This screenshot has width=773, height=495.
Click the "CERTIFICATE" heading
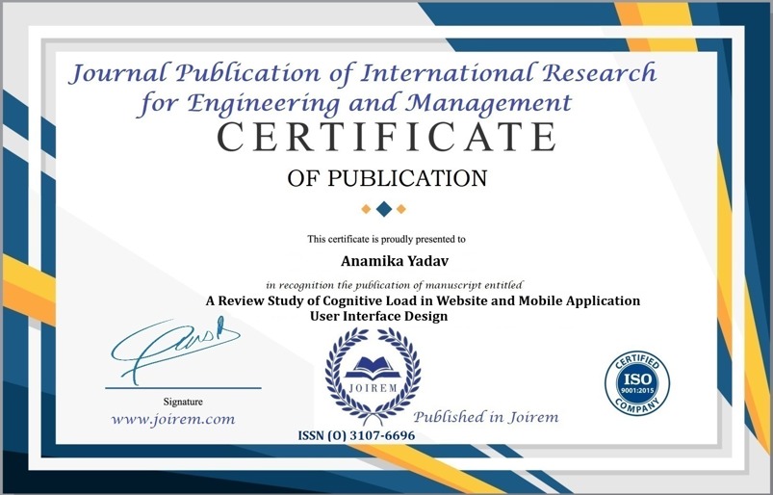(x=387, y=137)
